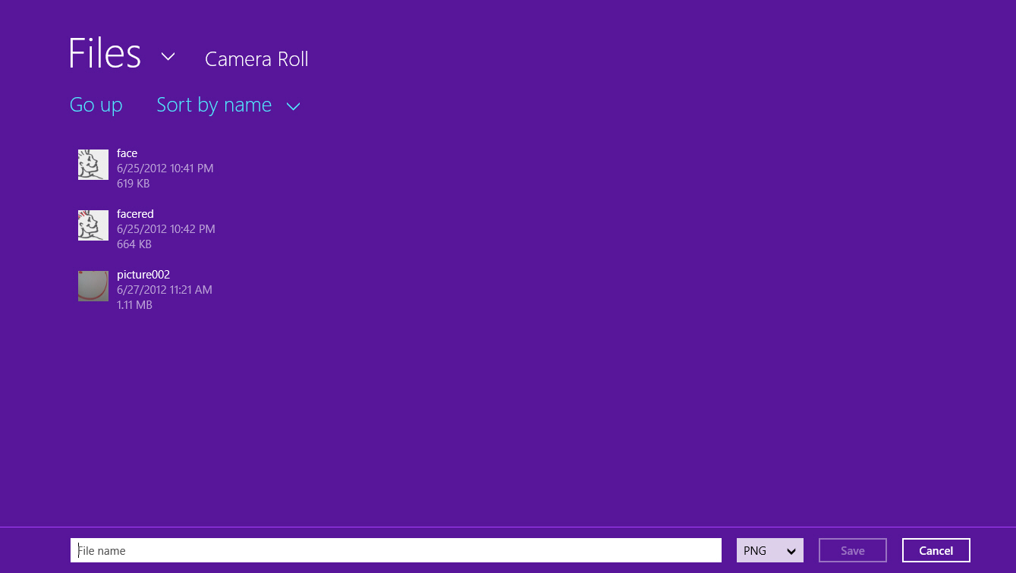Viewport: 1016px width, 573px height.
Task: Click the 6/27/2012 11:21 AM date
Action: coord(165,290)
